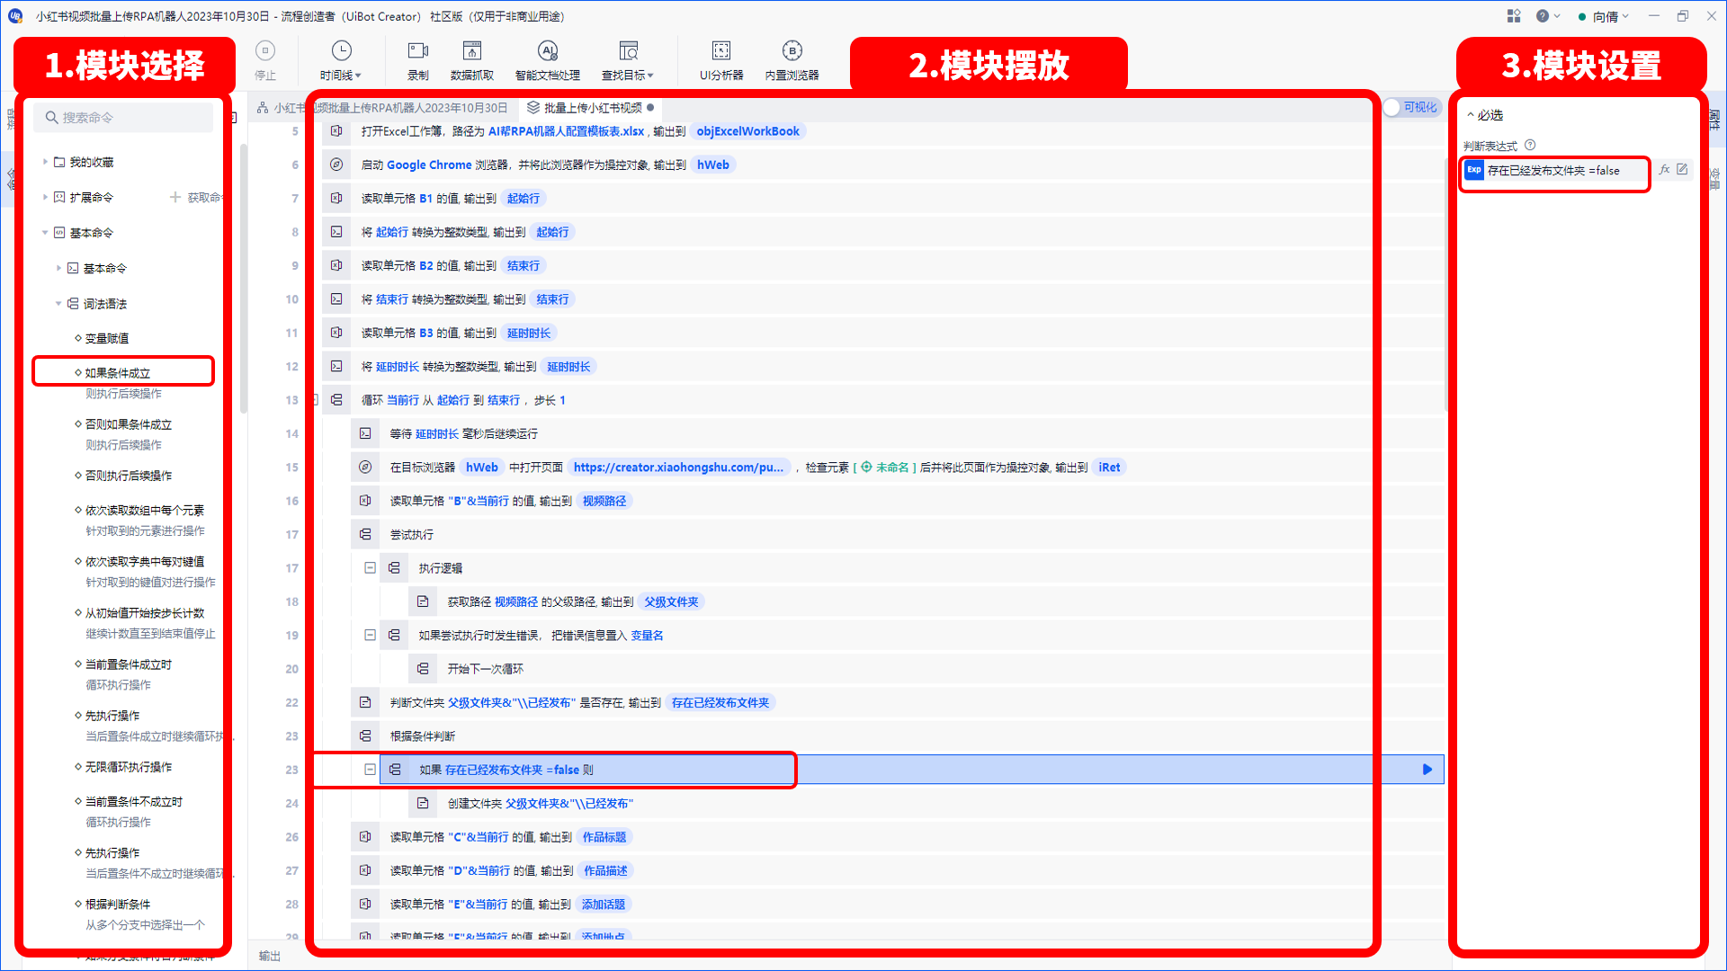1727x971 pixels.
Task: Run from the selected line play arrow
Action: (x=1427, y=770)
